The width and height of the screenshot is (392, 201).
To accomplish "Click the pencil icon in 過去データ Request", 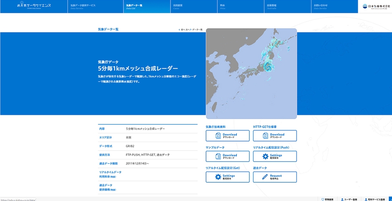I will [265, 177].
